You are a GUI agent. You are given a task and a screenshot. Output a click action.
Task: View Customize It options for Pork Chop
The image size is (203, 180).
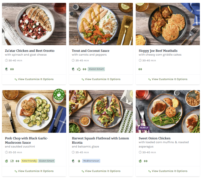point(34,171)
